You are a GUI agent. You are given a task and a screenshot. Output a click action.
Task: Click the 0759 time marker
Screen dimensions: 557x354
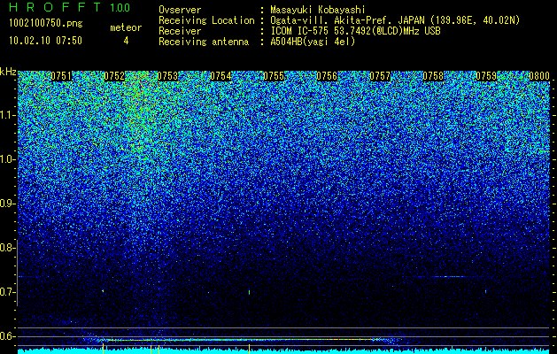pos(486,76)
